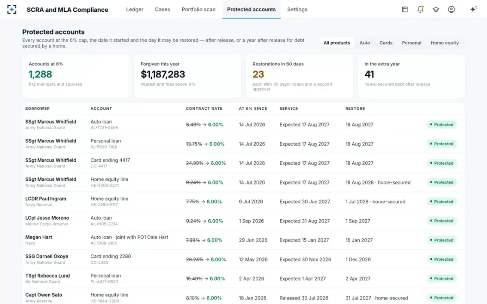The image size is (487, 304).
Task: Filter by Home equity products
Action: pos(445,43)
